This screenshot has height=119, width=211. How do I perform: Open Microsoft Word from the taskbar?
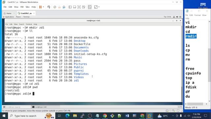click(x=127, y=116)
